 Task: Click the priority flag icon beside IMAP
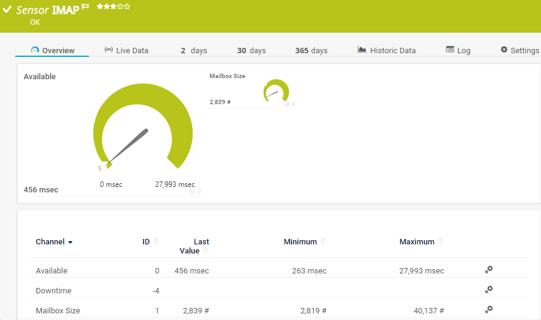pos(85,7)
